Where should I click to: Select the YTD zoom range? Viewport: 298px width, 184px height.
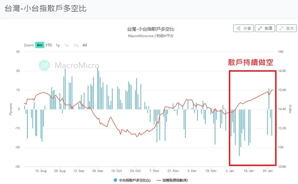[49, 45]
